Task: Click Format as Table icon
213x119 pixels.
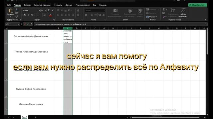Action: (130, 13)
